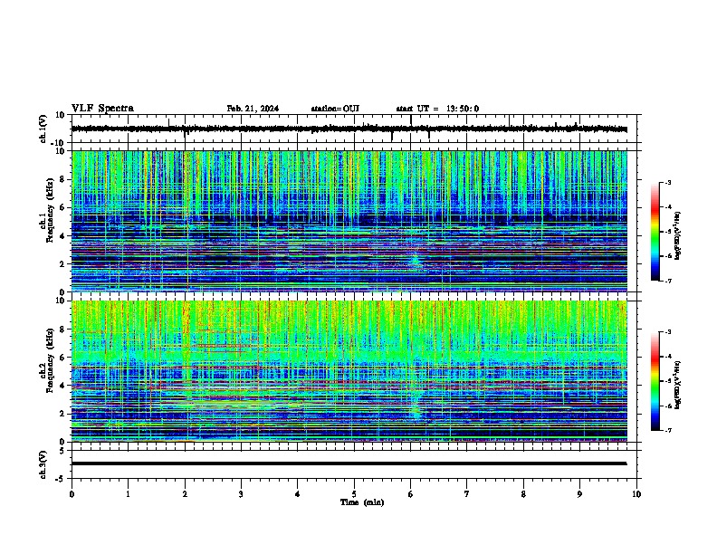The width and height of the screenshot is (717, 554).
Task: Click the "start UT = 13:50:0" header text
Action: click(437, 109)
